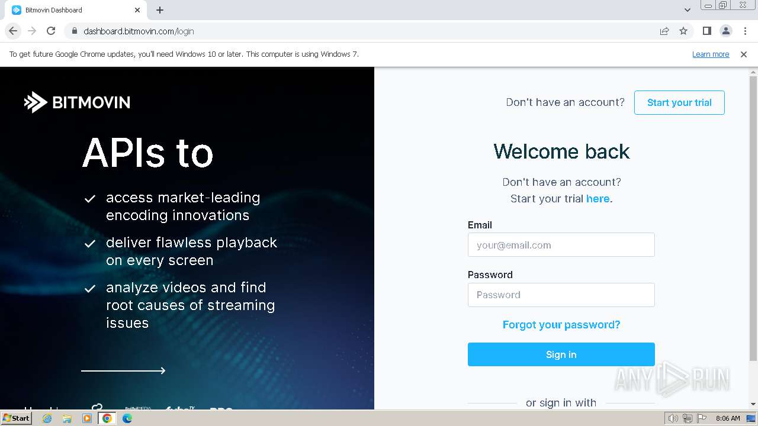Dismiss the Chrome update notice
The image size is (758, 426).
(x=744, y=54)
